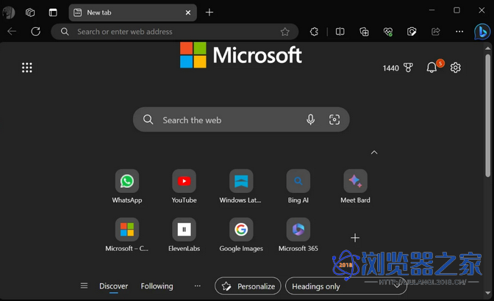Add this page to favorites star
The height and width of the screenshot is (301, 494).
coord(284,32)
